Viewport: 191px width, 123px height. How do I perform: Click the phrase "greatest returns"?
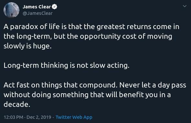124,27
